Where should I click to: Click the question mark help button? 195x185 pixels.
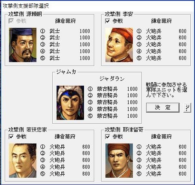tap(187, 107)
